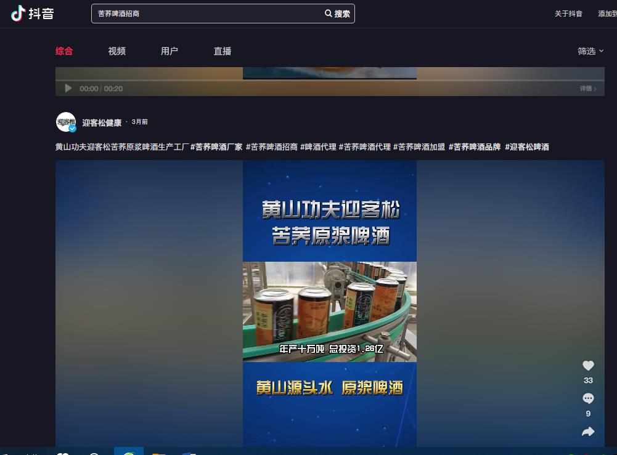The image size is (617, 455).
Task: Open hashtag #苦荞啤酒加盟
Action: coord(419,147)
